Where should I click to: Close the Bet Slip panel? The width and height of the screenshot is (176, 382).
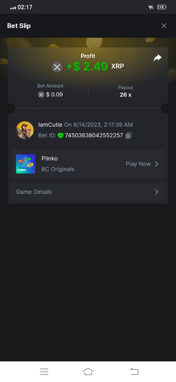[x=164, y=26]
